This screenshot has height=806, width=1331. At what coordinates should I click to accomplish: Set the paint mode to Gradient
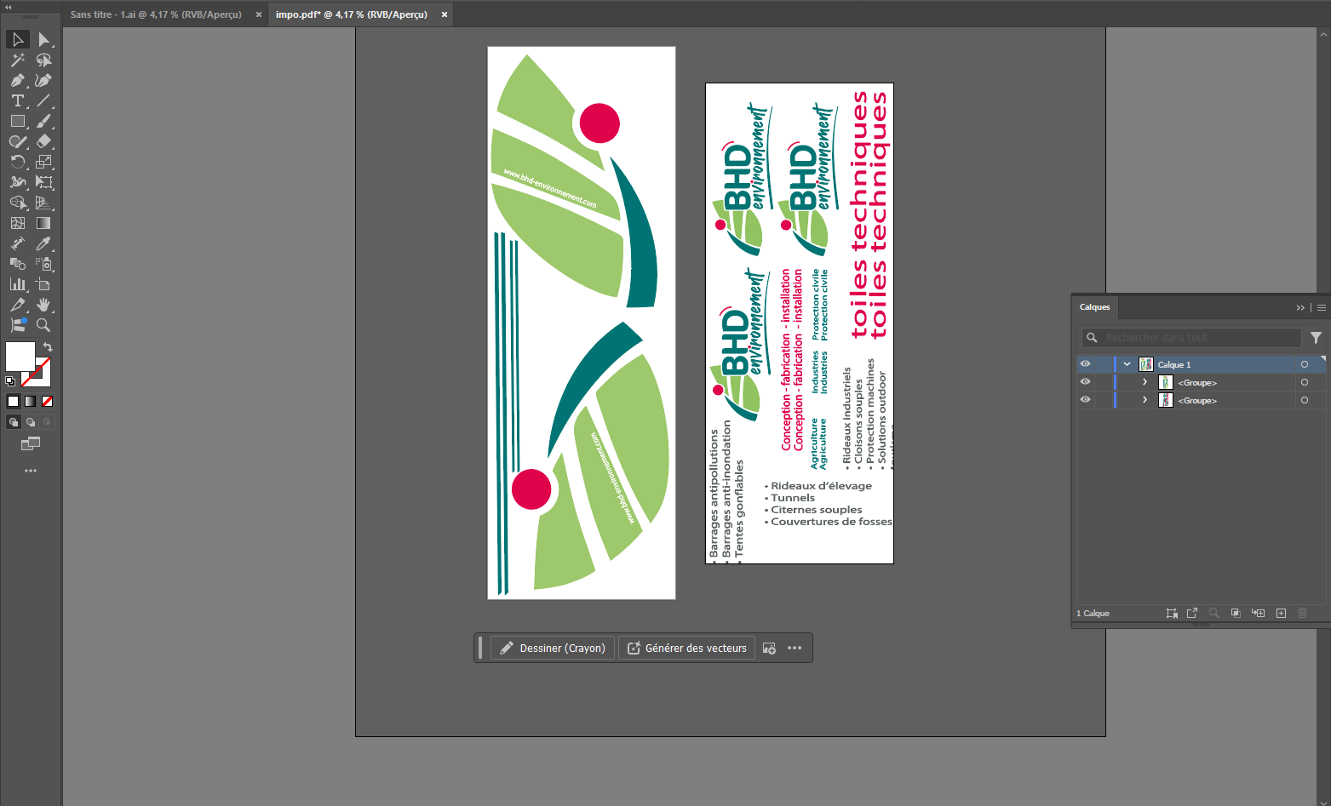click(x=30, y=401)
